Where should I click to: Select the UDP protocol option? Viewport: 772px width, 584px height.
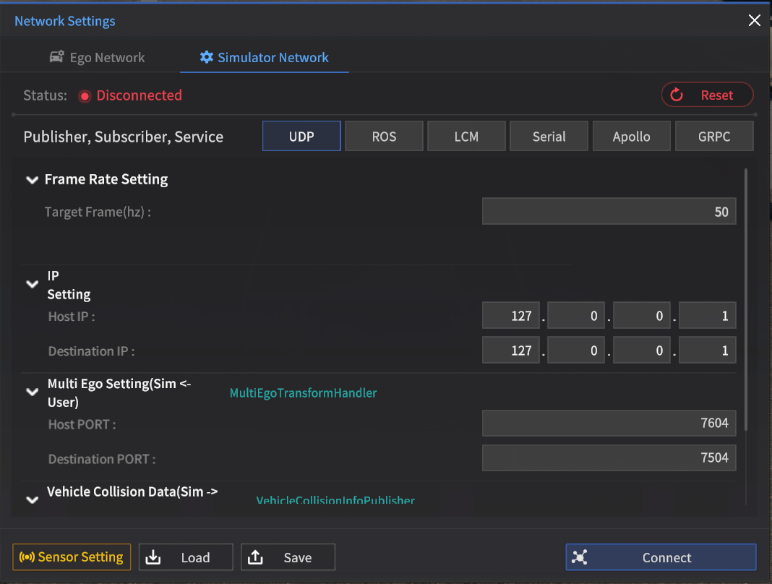coord(301,136)
